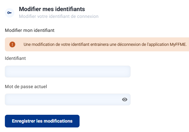Image resolution: width=189 pixels, height=132 pixels.
Task: Click the Mot de passe actuel label
Action: point(26,86)
